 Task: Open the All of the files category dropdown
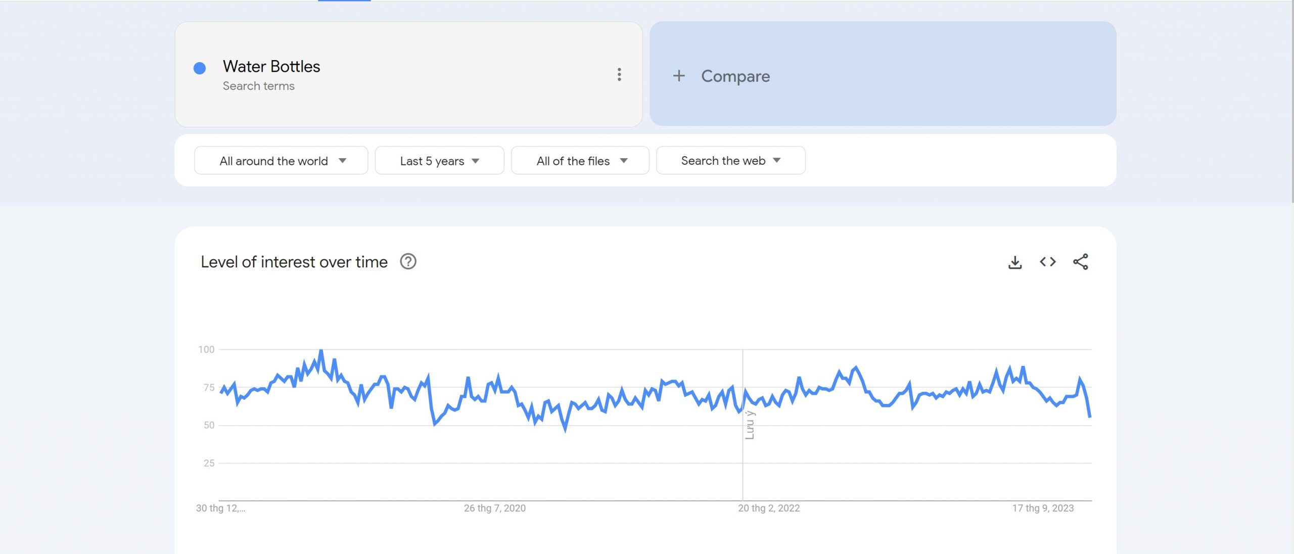[580, 161]
